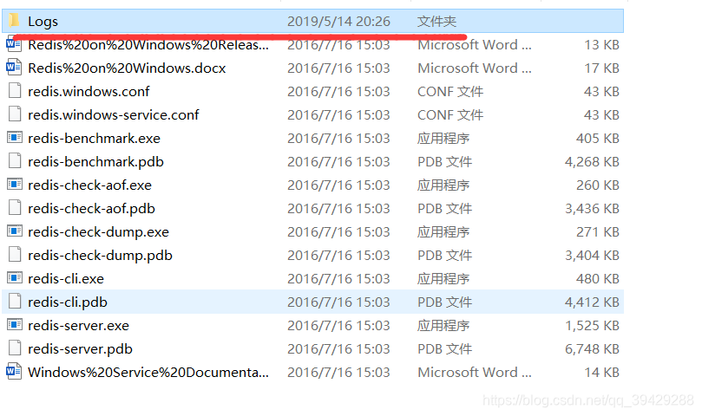Click application icon of redis-server.exe
Viewport: 702px width, 416px height.
point(15,325)
